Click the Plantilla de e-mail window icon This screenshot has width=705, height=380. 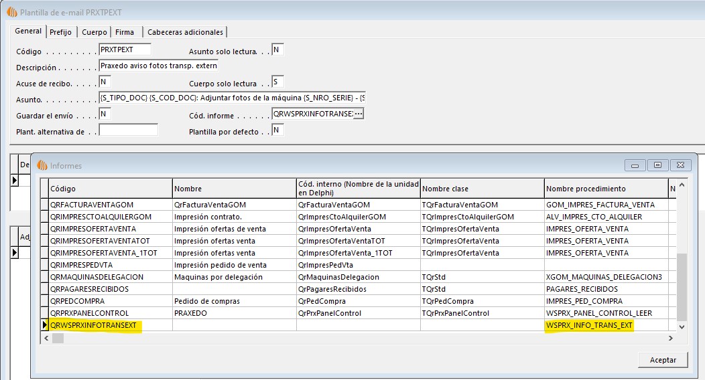[x=11, y=12]
